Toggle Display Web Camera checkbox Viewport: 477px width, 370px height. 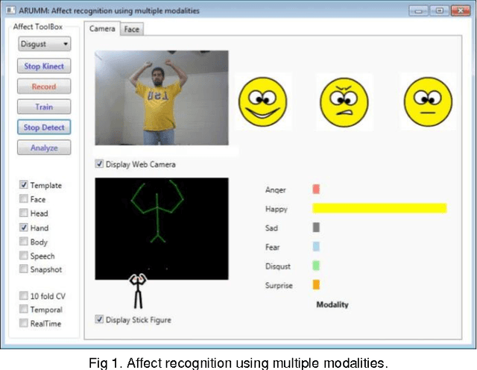click(100, 164)
